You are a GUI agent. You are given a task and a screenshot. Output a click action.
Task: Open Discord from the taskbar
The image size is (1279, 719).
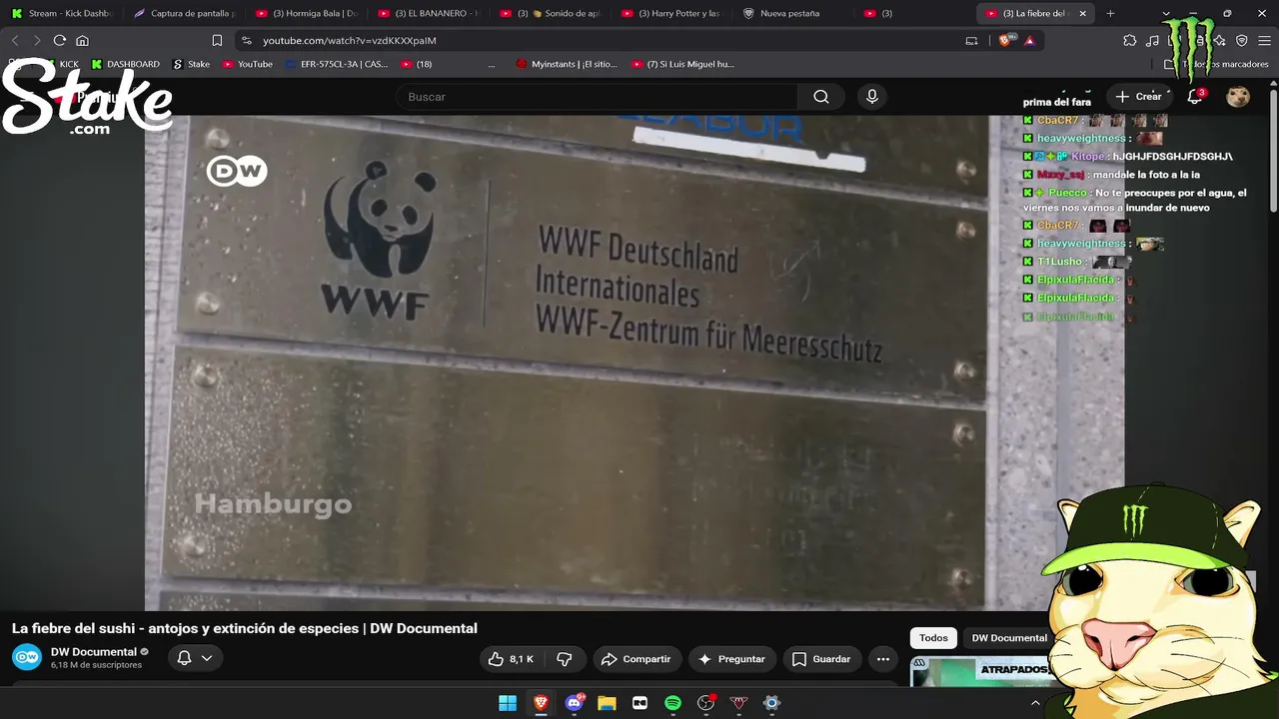575,703
